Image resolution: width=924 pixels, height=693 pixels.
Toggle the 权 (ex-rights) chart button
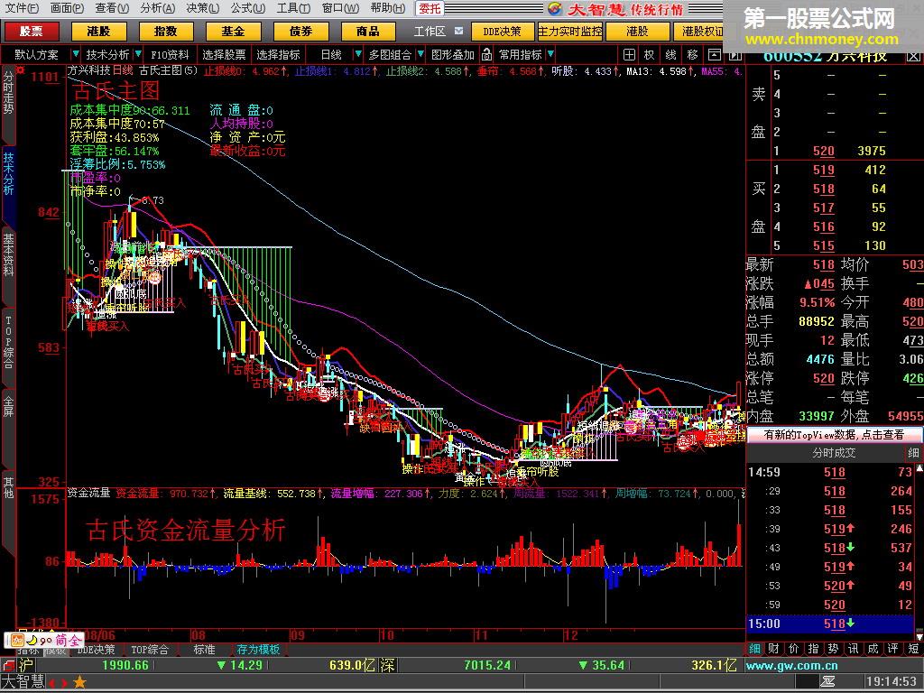tap(650, 55)
